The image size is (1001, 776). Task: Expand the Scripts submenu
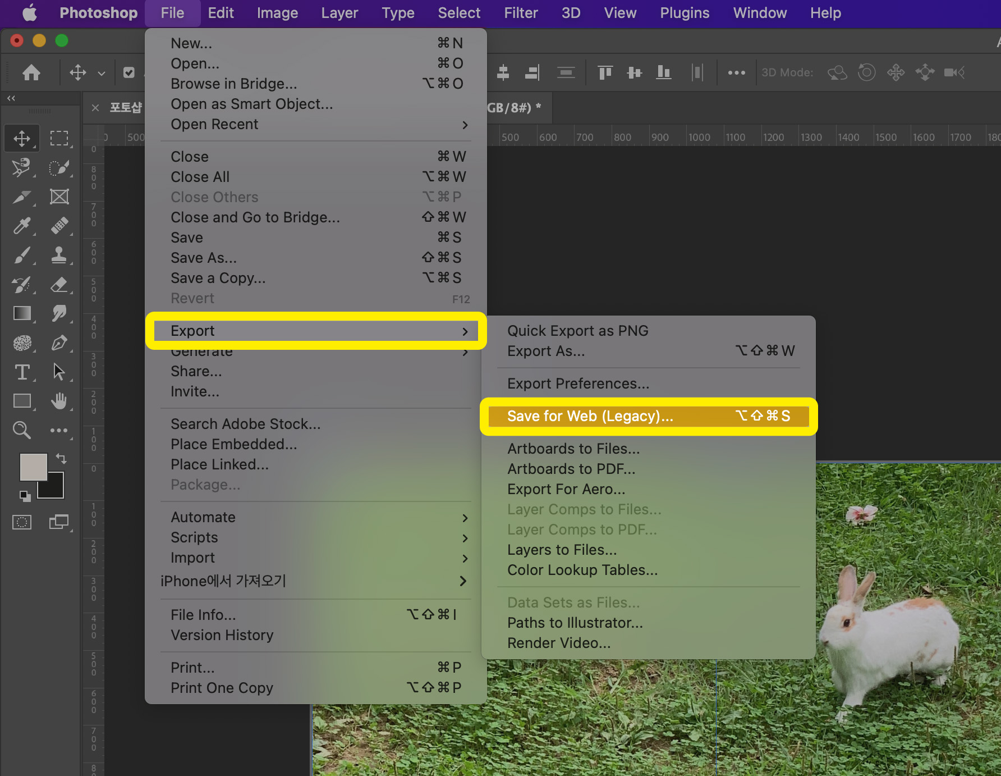[316, 537]
